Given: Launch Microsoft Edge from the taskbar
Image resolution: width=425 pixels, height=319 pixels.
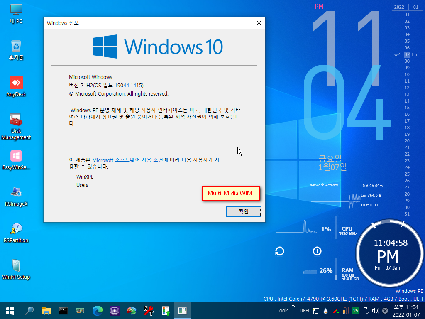Looking at the screenshot, I should point(97,311).
